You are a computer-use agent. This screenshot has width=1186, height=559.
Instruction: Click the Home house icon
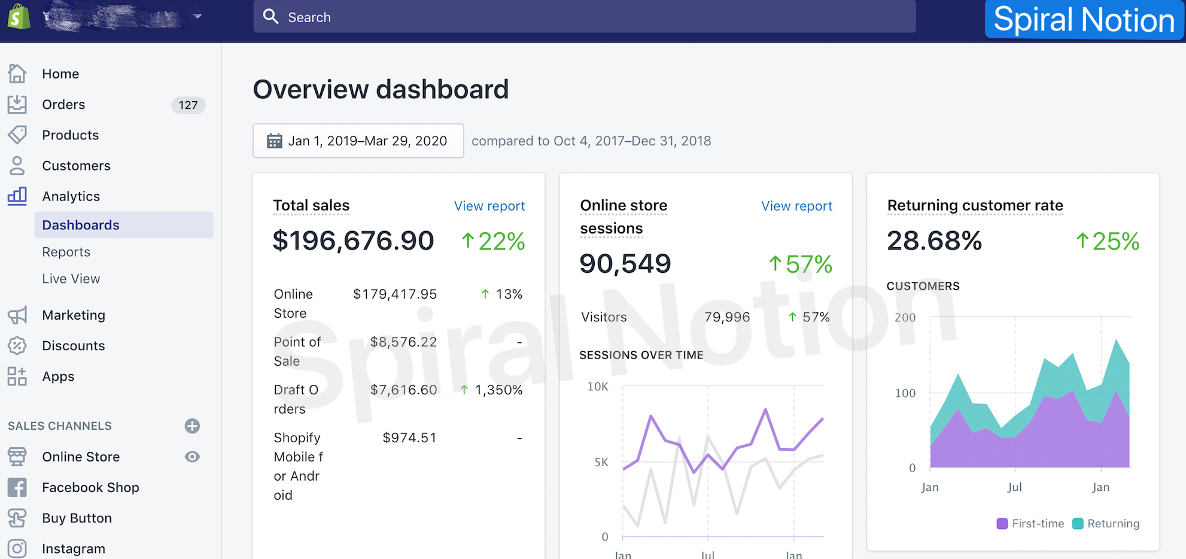click(17, 74)
